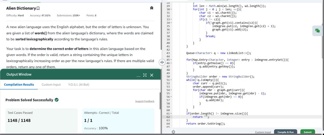
Task: Click Problem Solved Successfully message
Action: click(x=29, y=100)
